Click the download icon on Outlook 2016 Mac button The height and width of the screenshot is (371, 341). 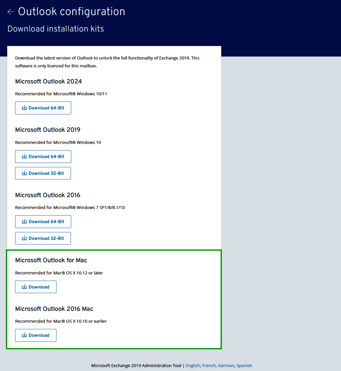click(24, 335)
